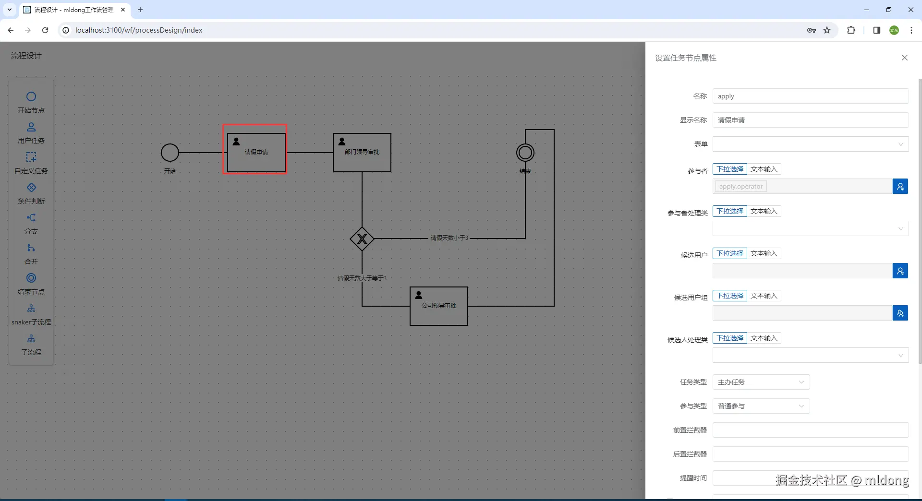Screen dimensions: 922x501
Task: Open a new browser tab
Action: click(x=140, y=10)
